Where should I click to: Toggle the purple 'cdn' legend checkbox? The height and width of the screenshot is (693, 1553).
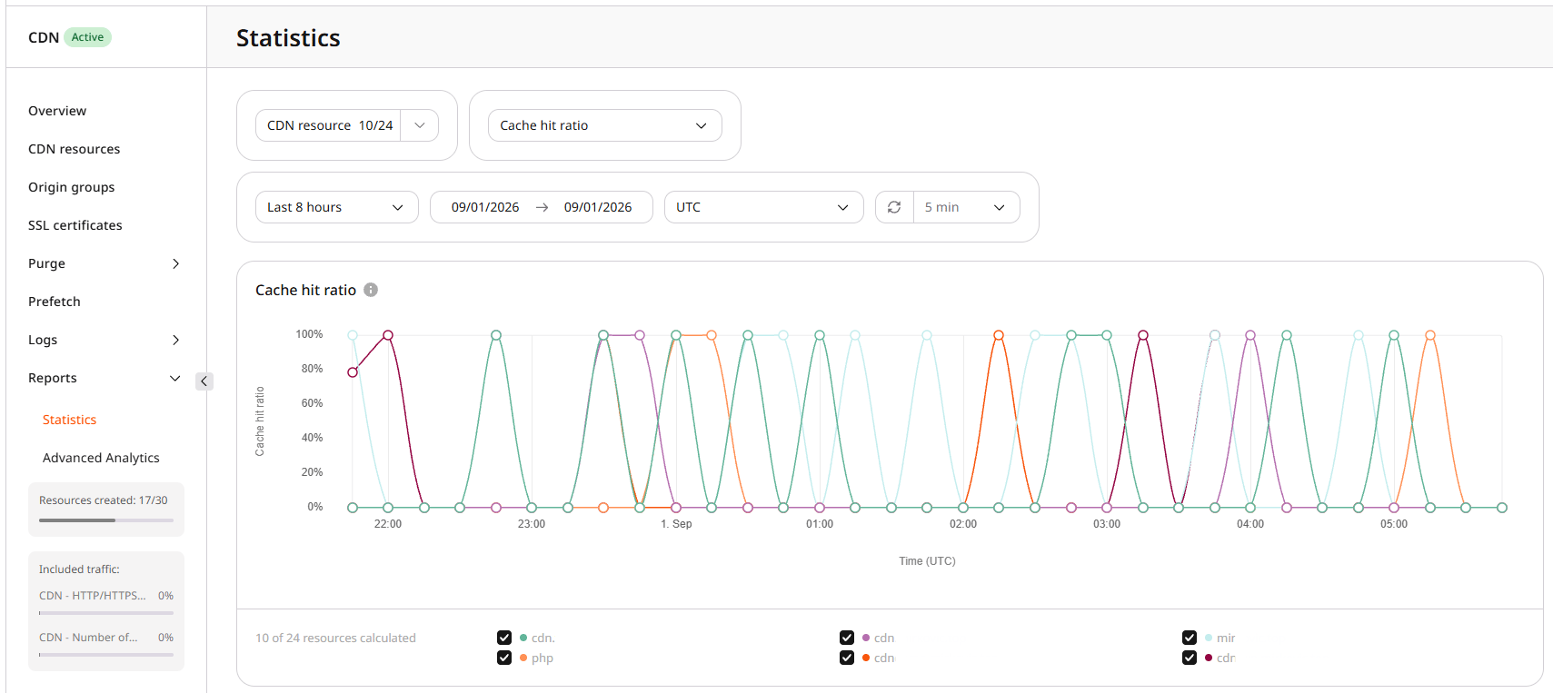coord(847,638)
